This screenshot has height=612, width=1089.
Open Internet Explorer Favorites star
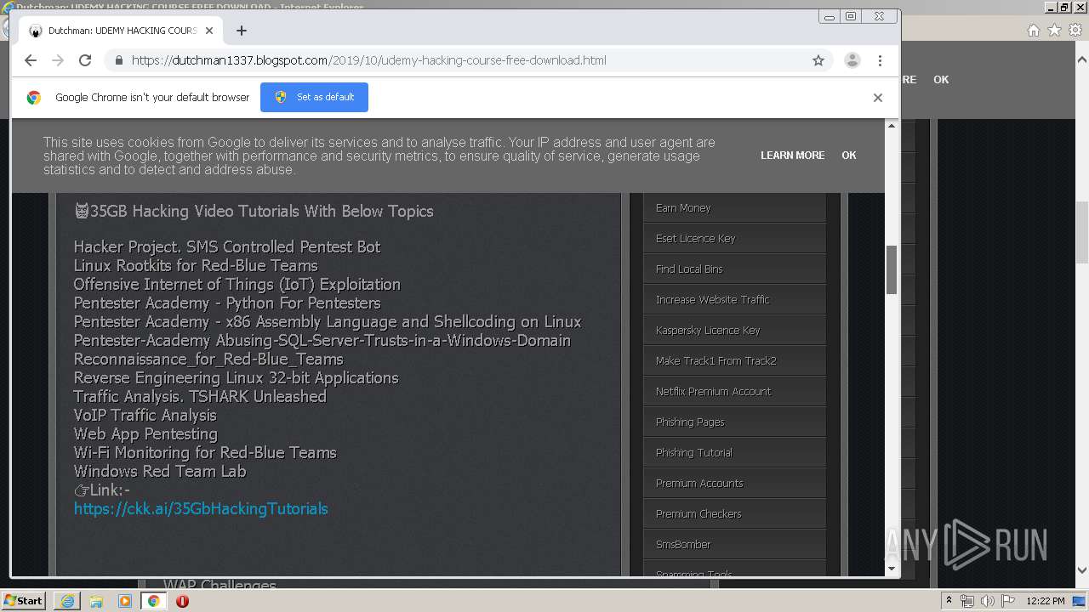(x=1054, y=30)
